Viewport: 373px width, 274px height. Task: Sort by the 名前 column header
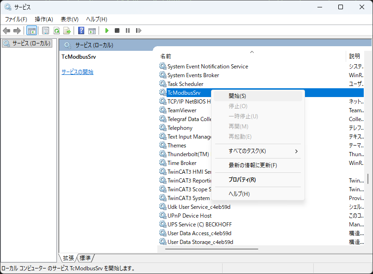(166, 56)
